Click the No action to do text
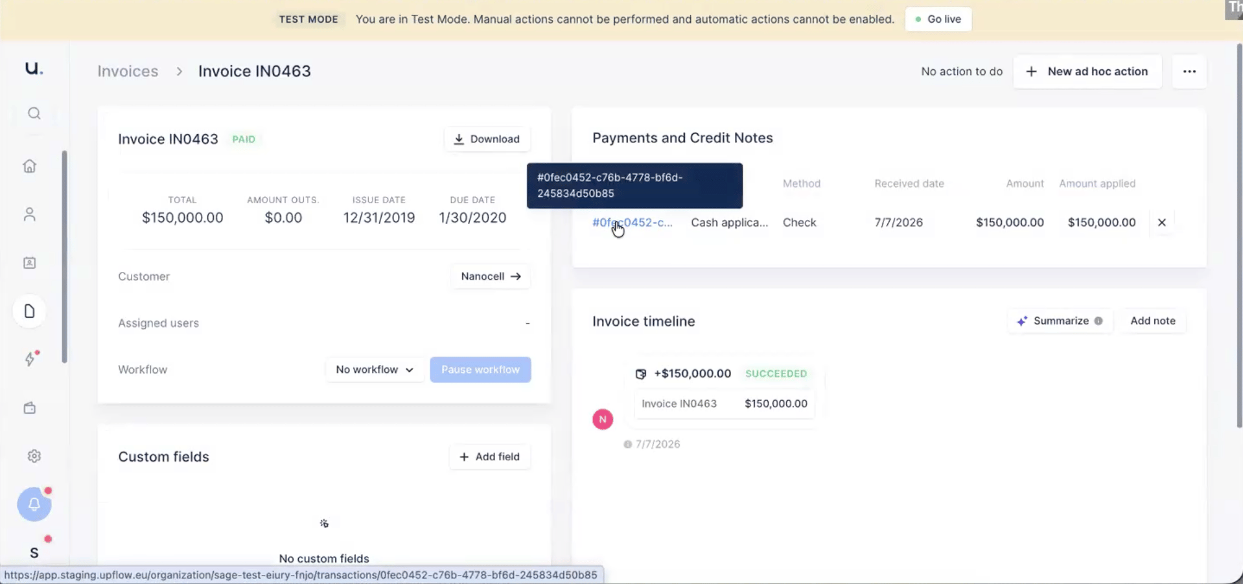1243x584 pixels. (x=962, y=71)
